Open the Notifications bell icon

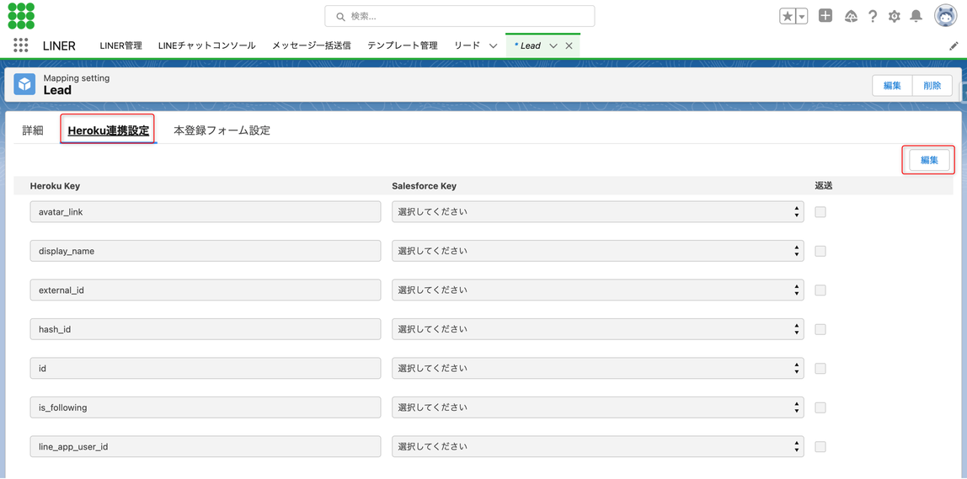[916, 16]
